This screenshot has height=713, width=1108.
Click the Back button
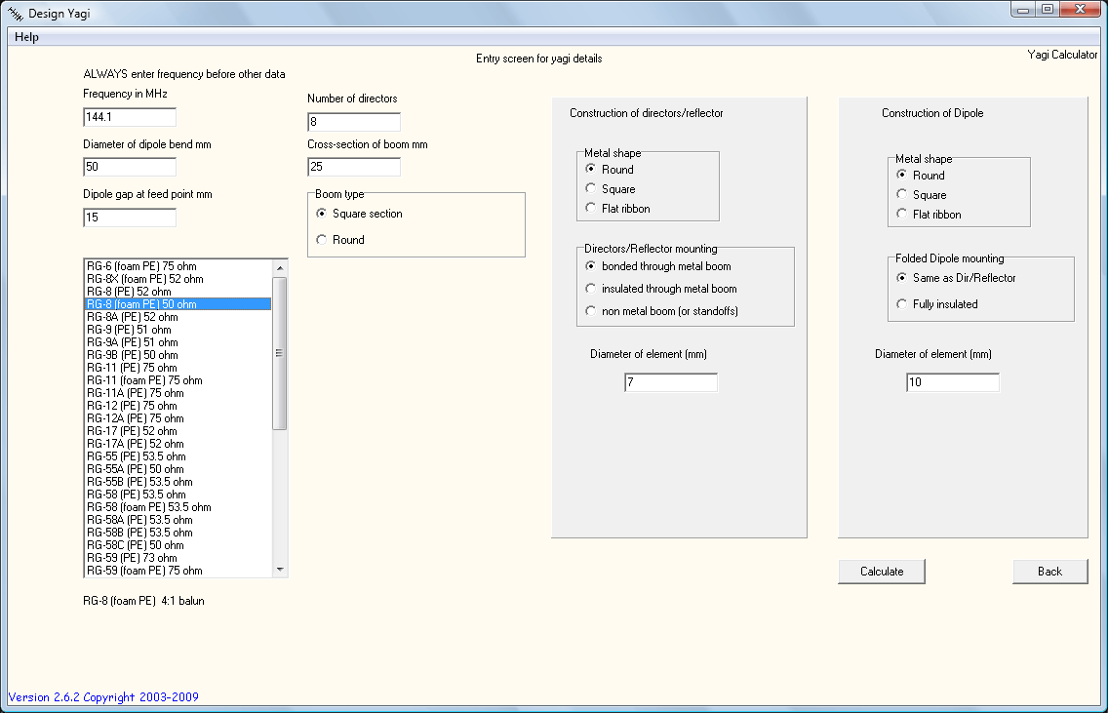(1049, 572)
